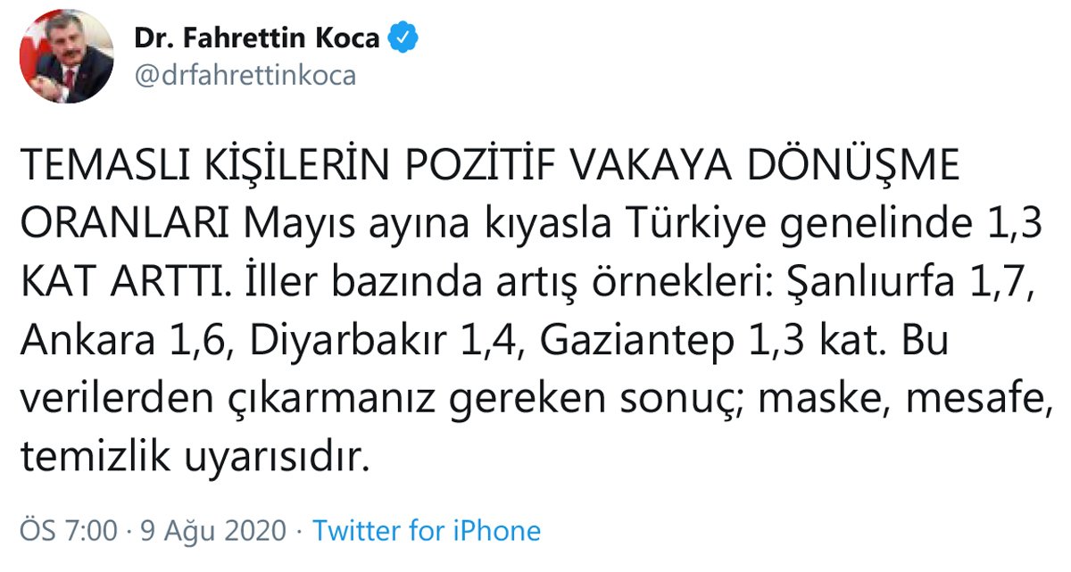Click the blue verified badge
The width and height of the screenshot is (1071, 572).
coord(403,38)
